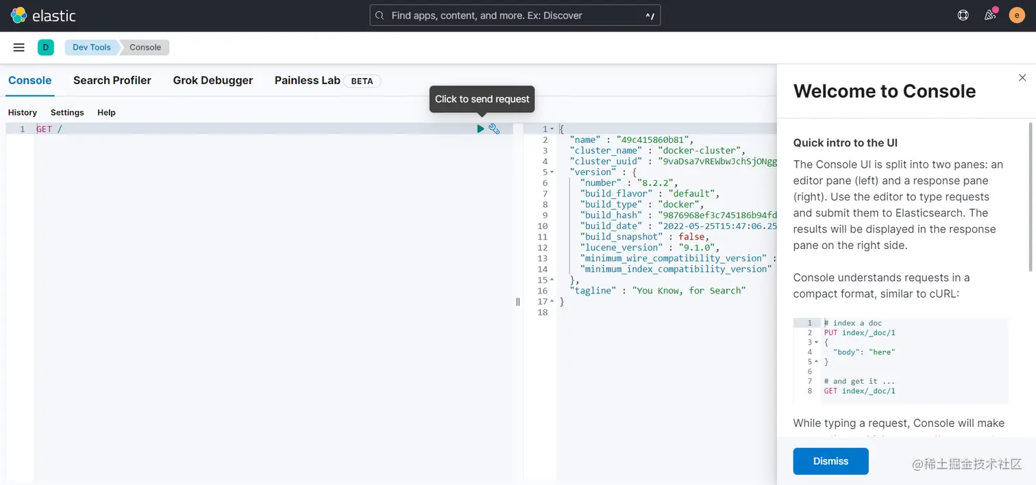Click the pane resize handle
1036x485 pixels.
click(x=518, y=302)
